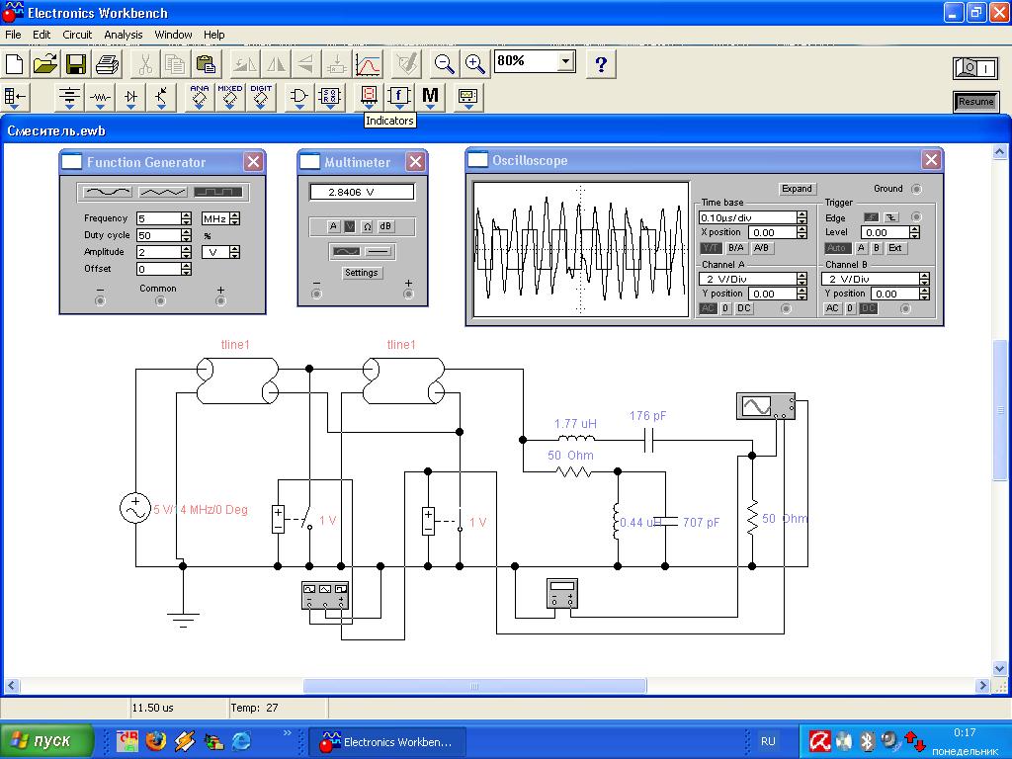Adjust the Frequency value spinner

click(187, 218)
